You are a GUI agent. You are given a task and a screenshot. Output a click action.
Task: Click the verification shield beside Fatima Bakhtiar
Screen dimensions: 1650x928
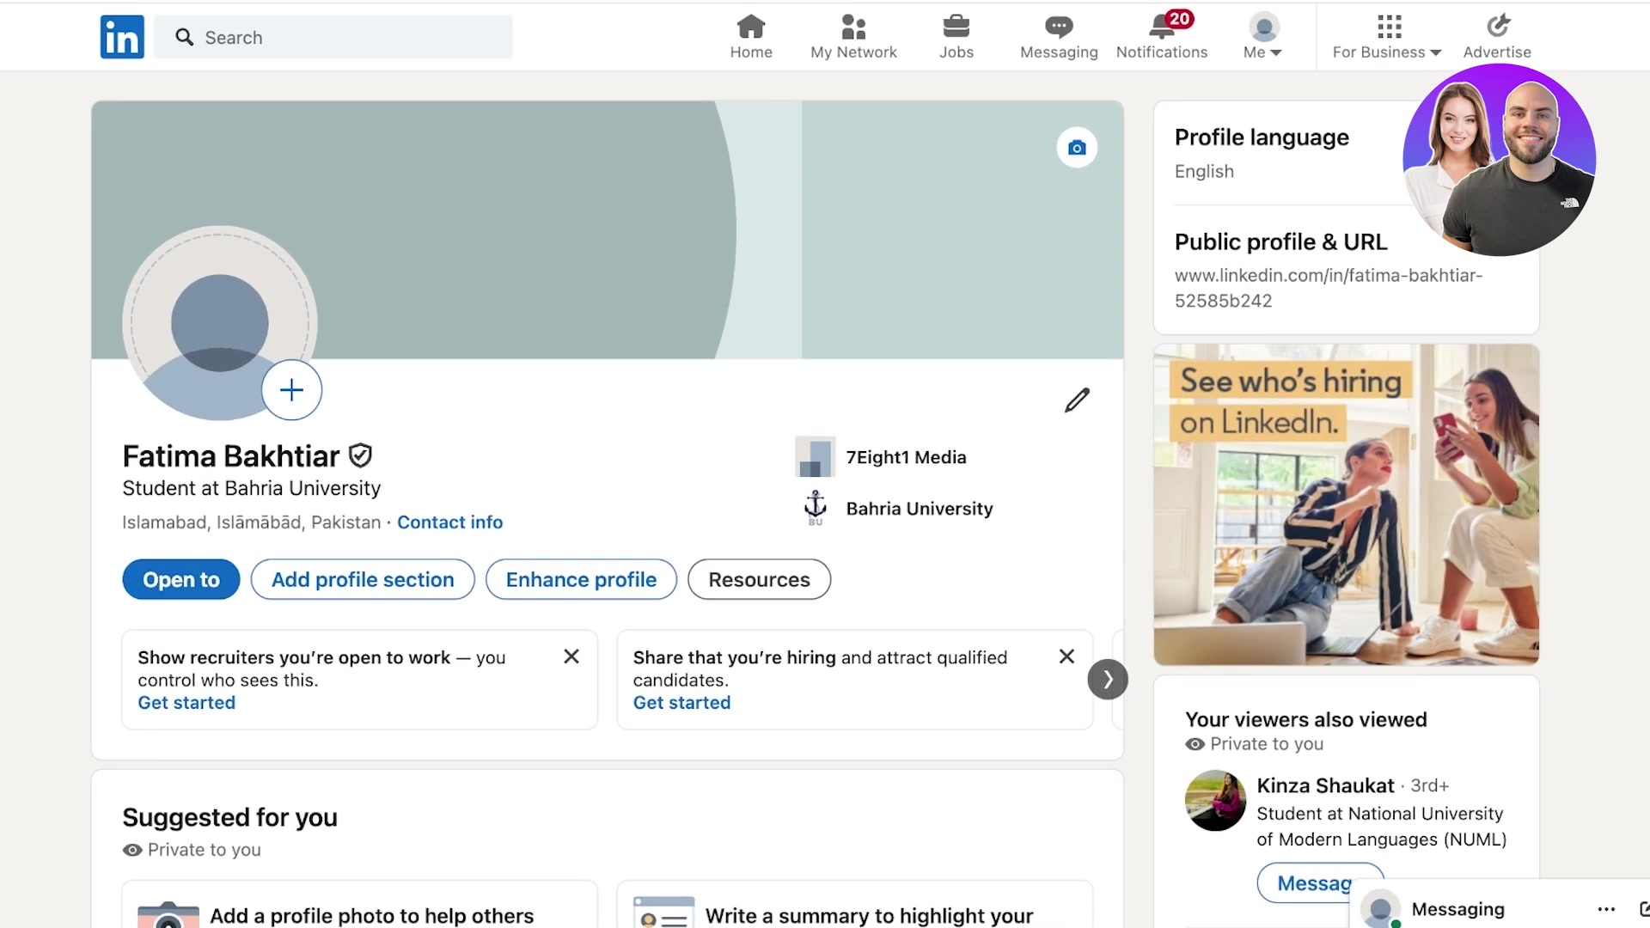point(360,455)
